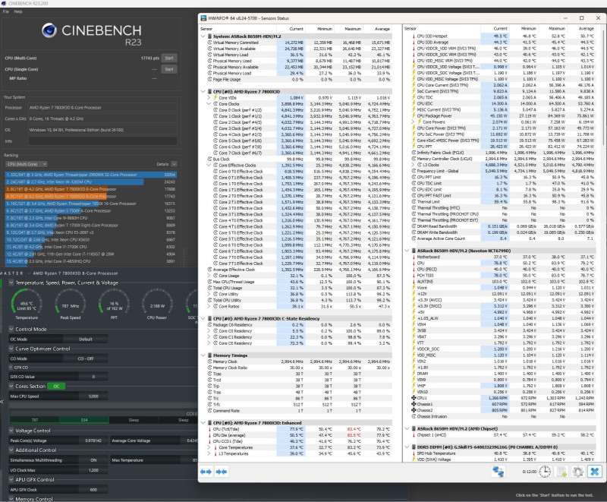Click the Motherboard temperature icon in Nuvoton section

click(x=414, y=257)
